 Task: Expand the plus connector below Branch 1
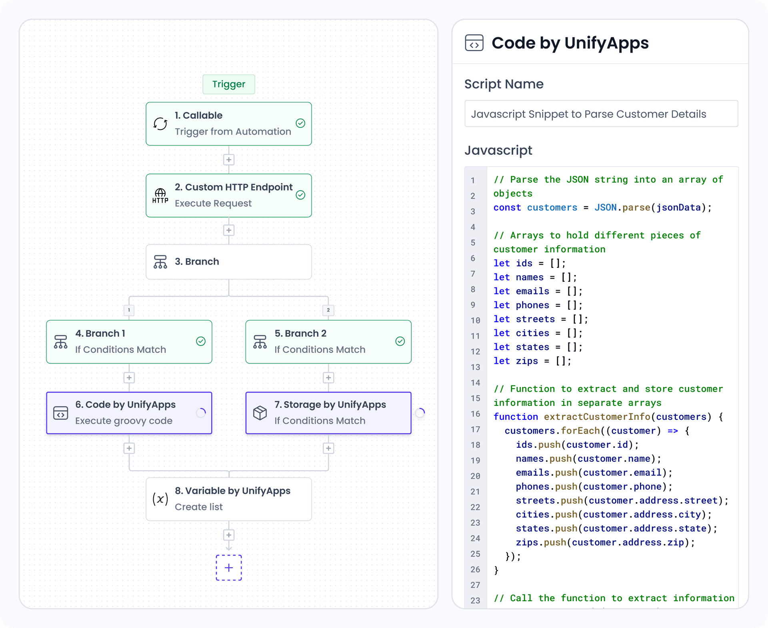coord(129,378)
